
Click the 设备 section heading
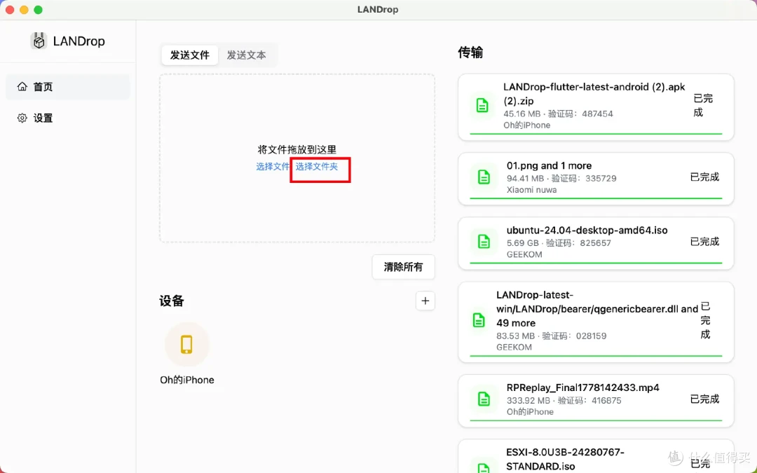point(172,301)
